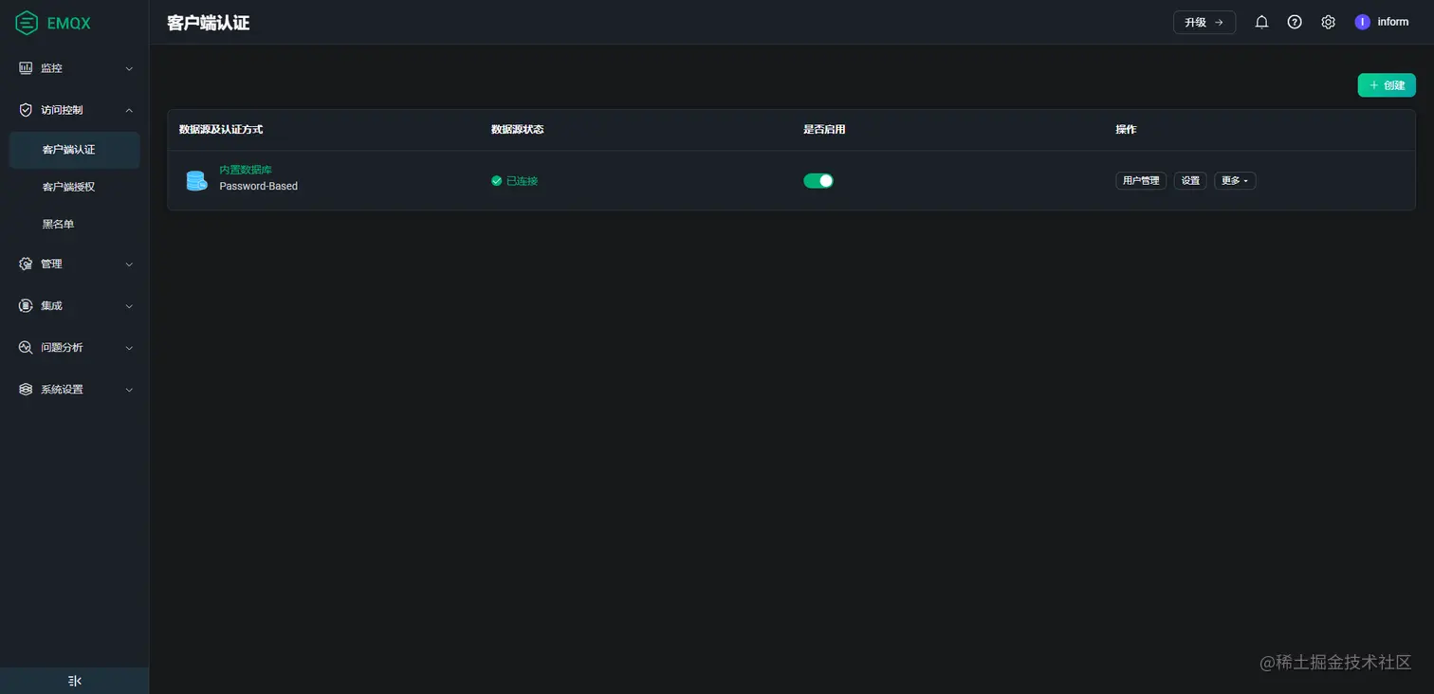This screenshot has height=694, width=1434.
Task: Click the EMQX logo icon
Action: (x=27, y=23)
